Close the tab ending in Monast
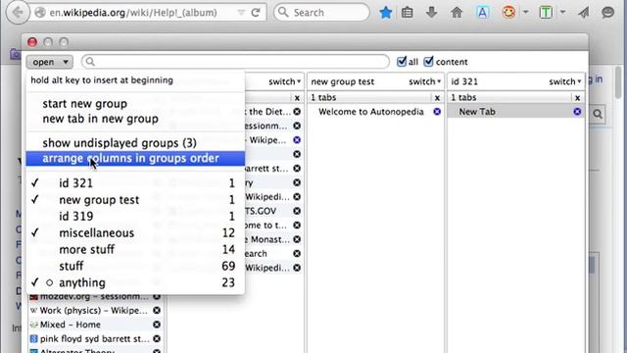The height and width of the screenshot is (353, 627). tap(297, 239)
